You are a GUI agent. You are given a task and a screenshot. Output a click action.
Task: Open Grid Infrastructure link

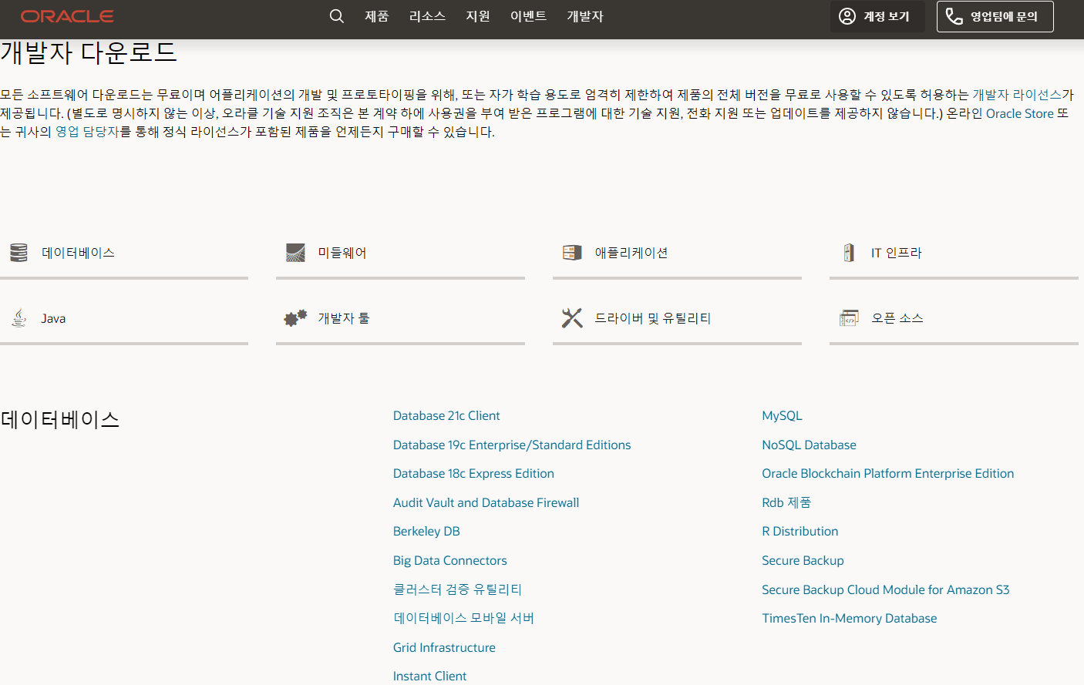[444, 647]
